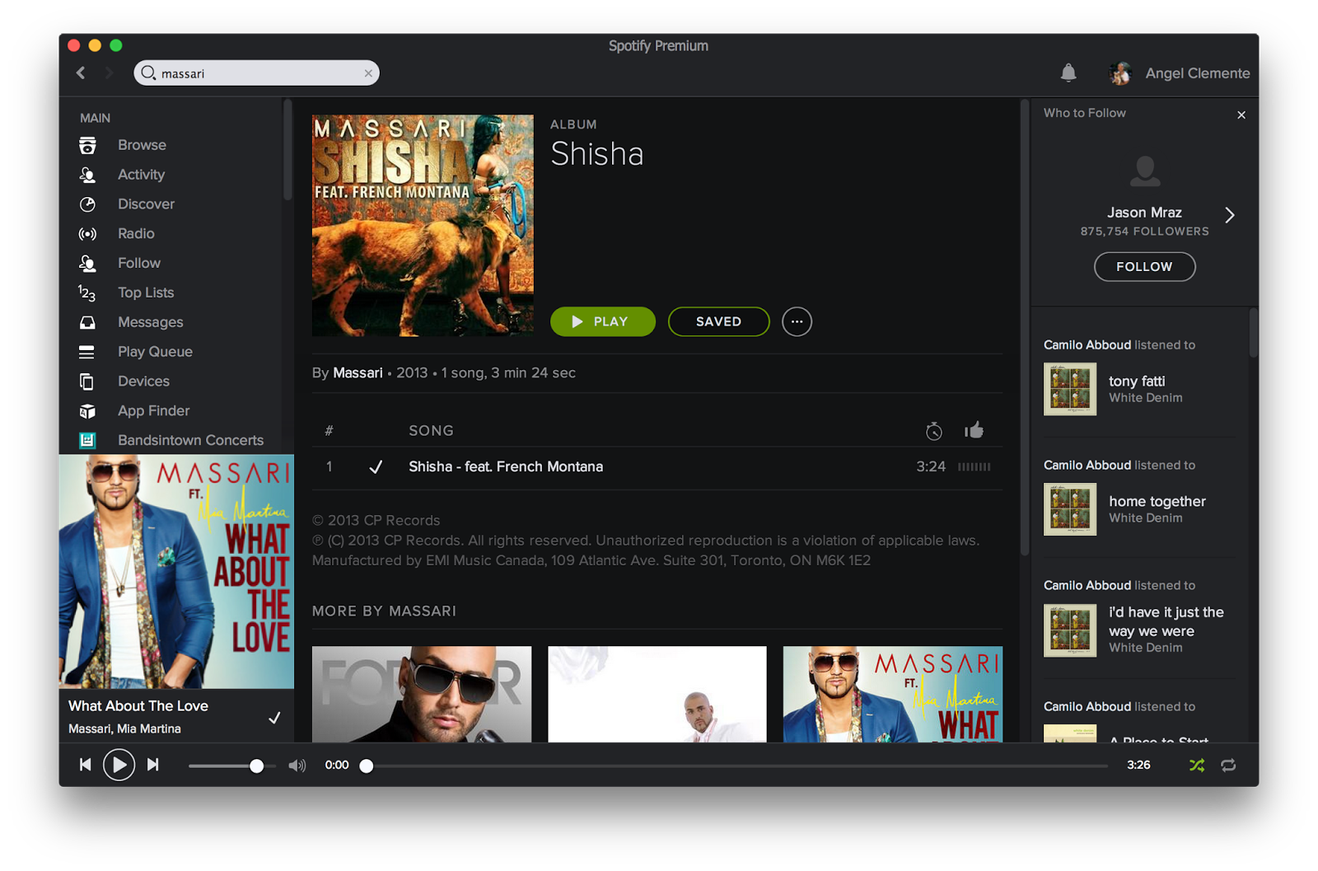Skip to the next track
Image resolution: width=1318 pixels, height=871 pixels.
tap(153, 765)
